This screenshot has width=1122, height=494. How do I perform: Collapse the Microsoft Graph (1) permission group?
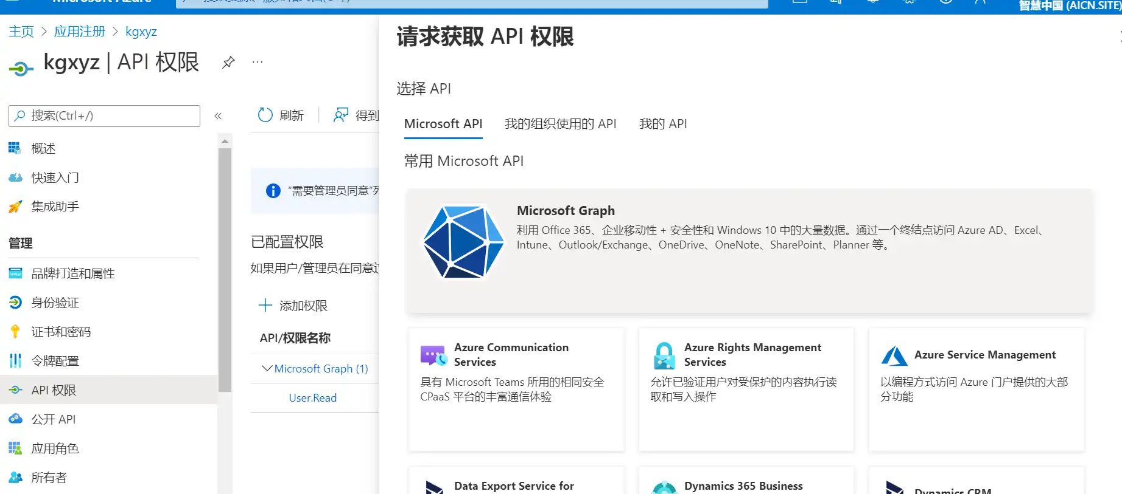267,368
